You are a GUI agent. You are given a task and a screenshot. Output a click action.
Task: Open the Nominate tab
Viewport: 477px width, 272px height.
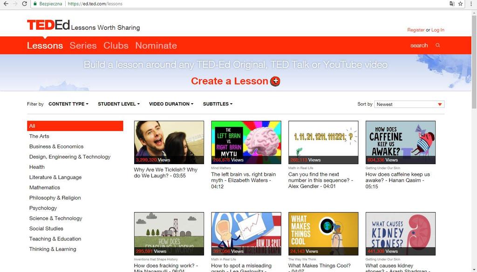(156, 46)
